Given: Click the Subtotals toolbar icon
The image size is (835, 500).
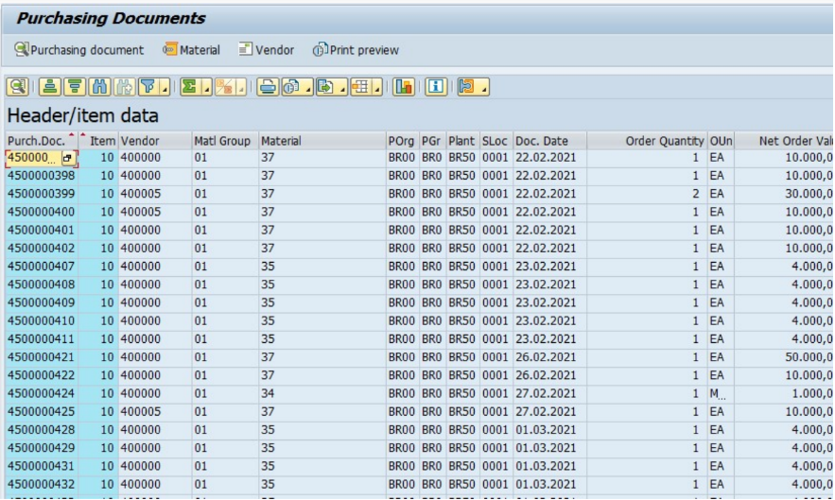Looking at the screenshot, I should click(x=225, y=86).
